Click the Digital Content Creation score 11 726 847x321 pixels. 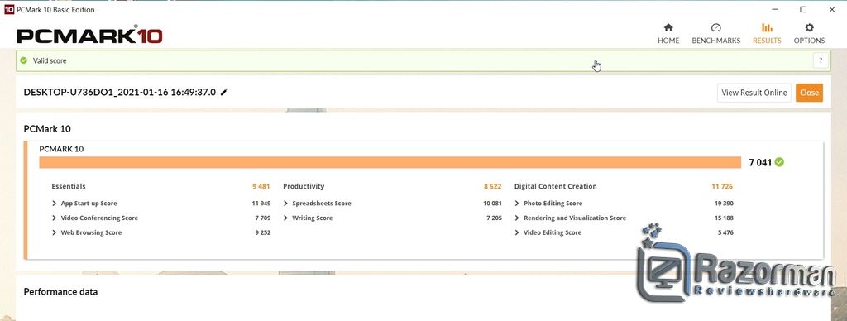coord(722,186)
